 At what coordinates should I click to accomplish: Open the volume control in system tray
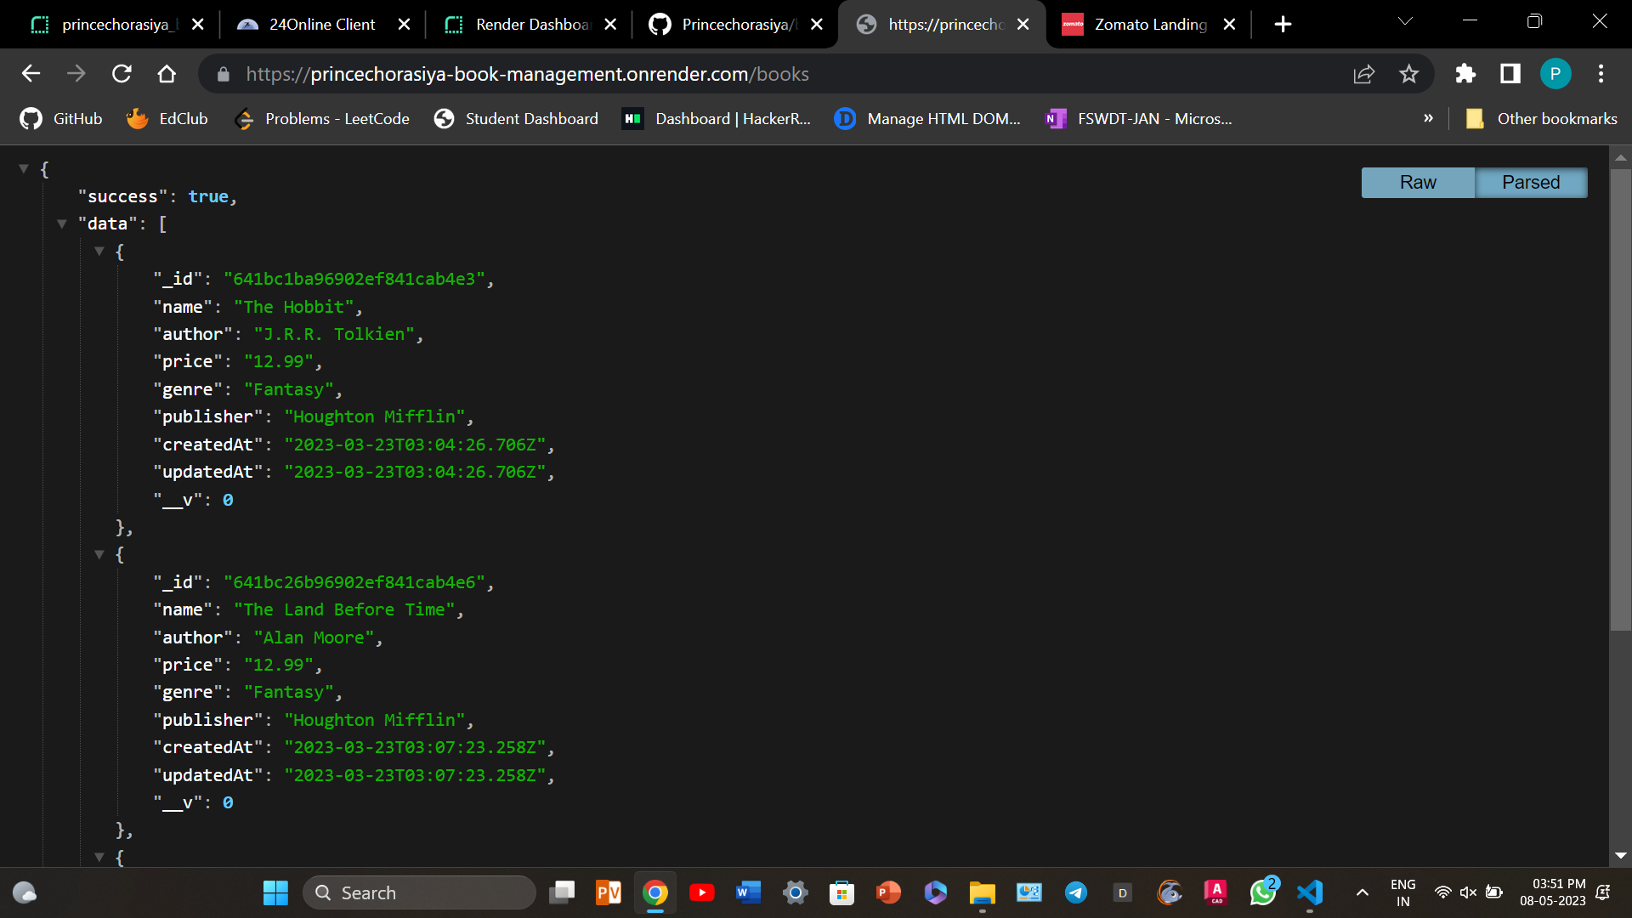click(x=1468, y=892)
